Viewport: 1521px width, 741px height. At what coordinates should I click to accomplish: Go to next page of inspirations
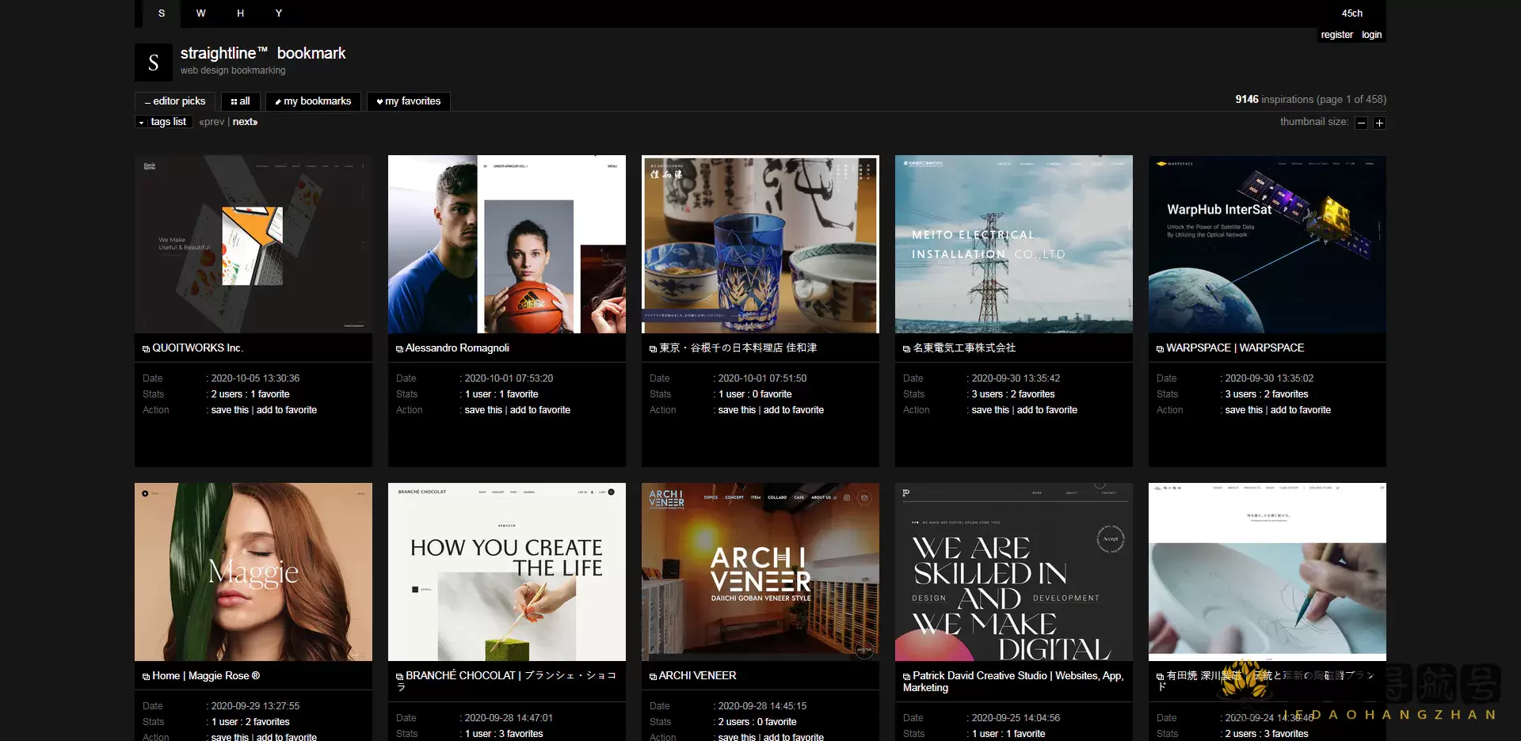tap(245, 122)
